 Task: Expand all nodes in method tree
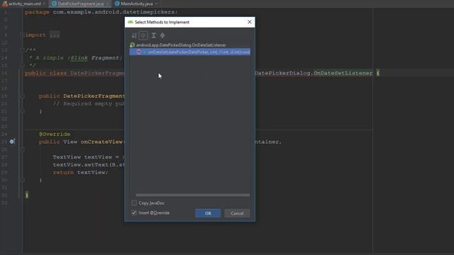pyautogui.click(x=154, y=35)
